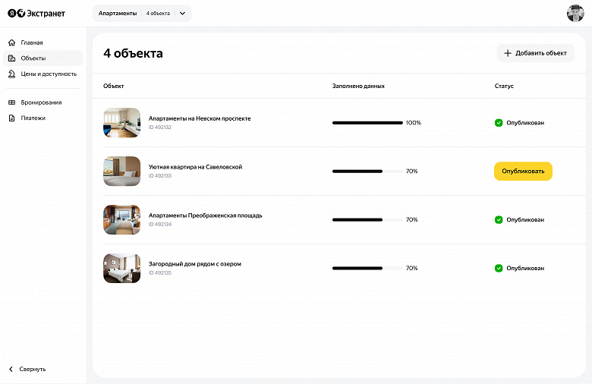Open the Платежи section
The image size is (592, 384).
pyautogui.click(x=33, y=118)
